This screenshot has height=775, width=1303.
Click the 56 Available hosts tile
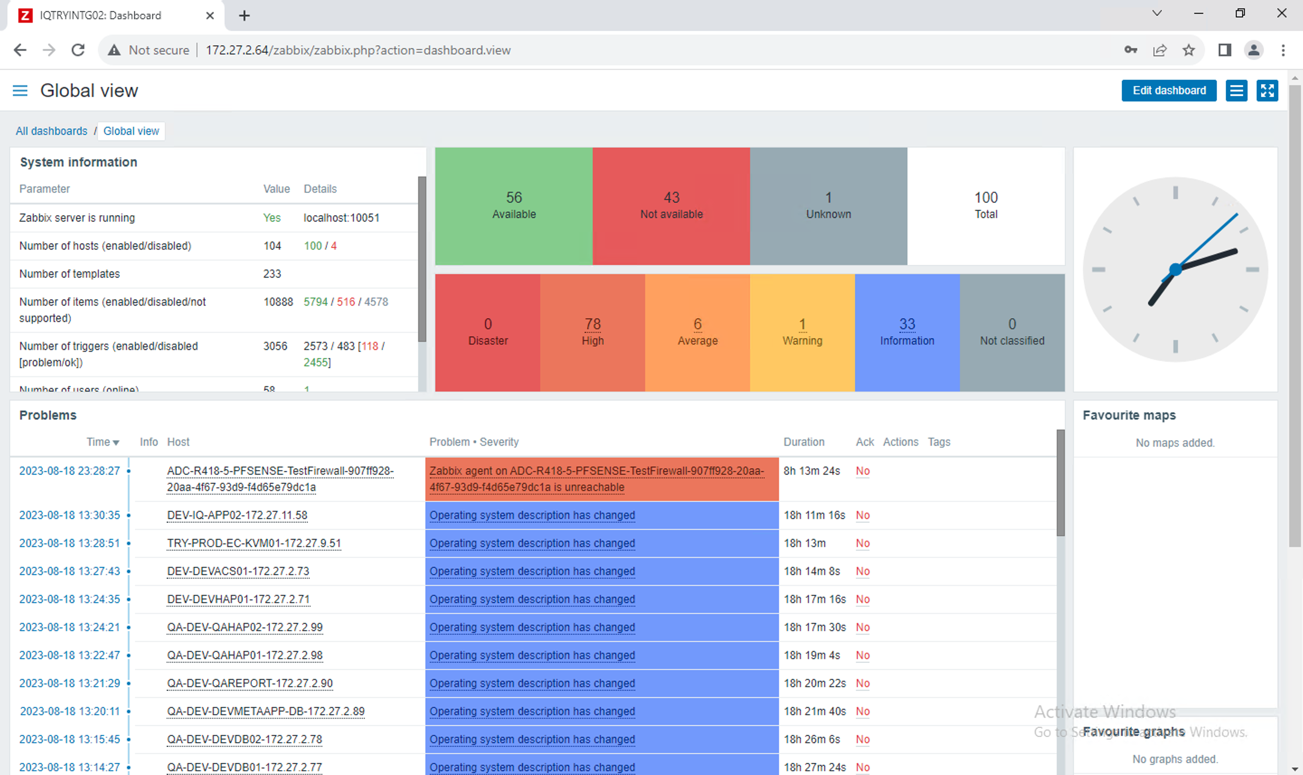514,206
